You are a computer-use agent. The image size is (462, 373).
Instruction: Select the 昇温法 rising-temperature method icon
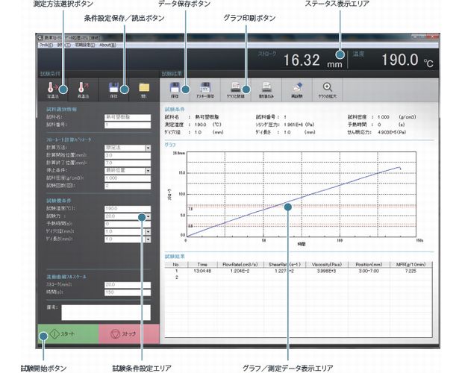84,90
